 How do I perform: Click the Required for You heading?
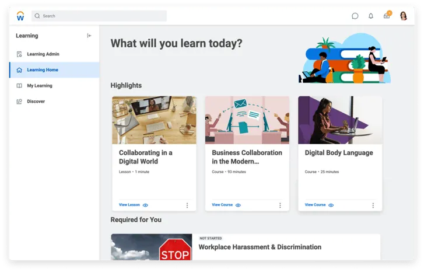pyautogui.click(x=136, y=220)
